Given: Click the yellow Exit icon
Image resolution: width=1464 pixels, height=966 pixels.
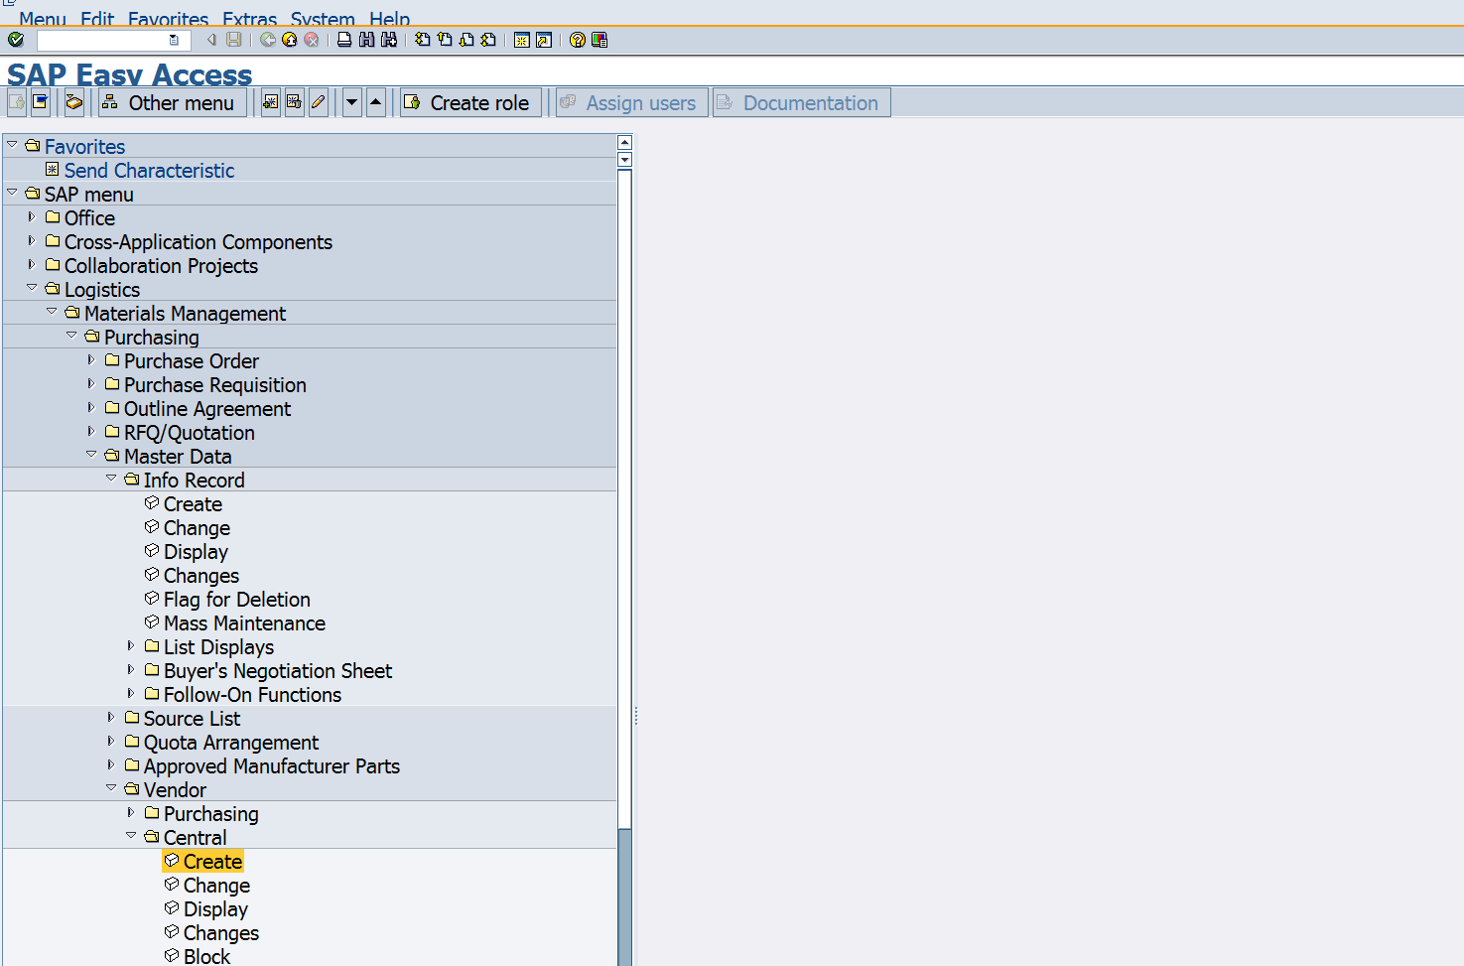Looking at the screenshot, I should tap(290, 40).
